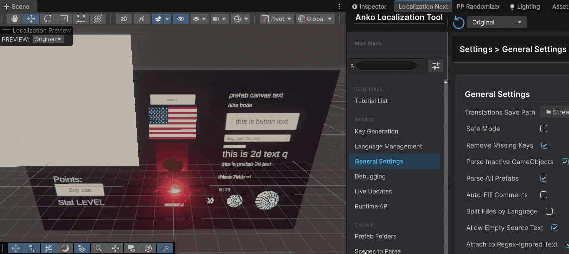569x254 pixels.
Task: Open the PREVIEW Original language dropdown
Action: click(x=48, y=39)
